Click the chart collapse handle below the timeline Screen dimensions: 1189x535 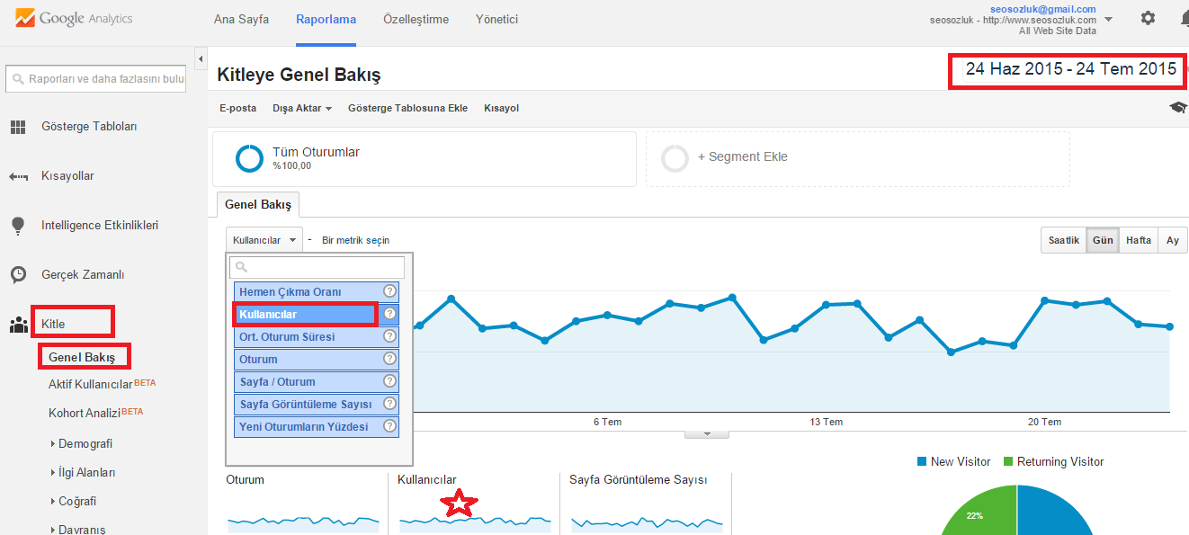(x=707, y=434)
